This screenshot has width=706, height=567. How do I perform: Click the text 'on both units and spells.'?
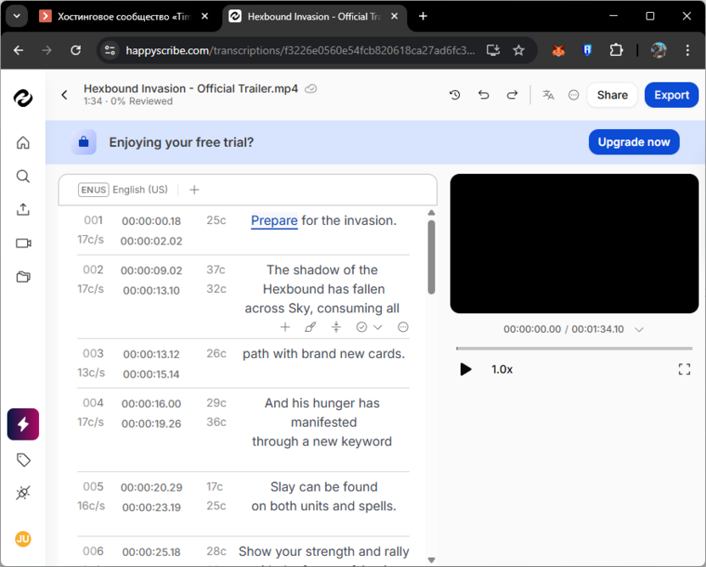[324, 506]
